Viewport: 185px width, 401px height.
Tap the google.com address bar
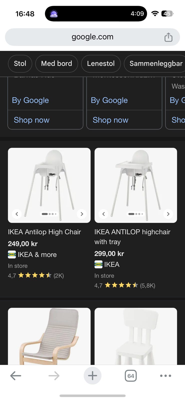(x=92, y=37)
